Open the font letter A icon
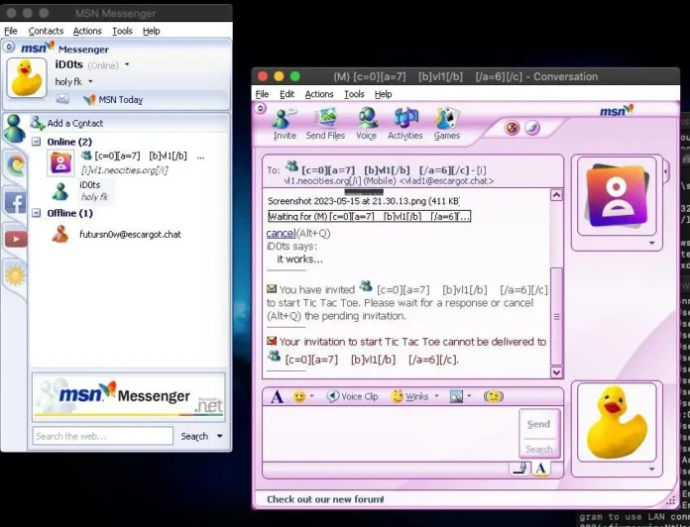Image resolution: width=690 pixels, height=527 pixels. click(277, 397)
